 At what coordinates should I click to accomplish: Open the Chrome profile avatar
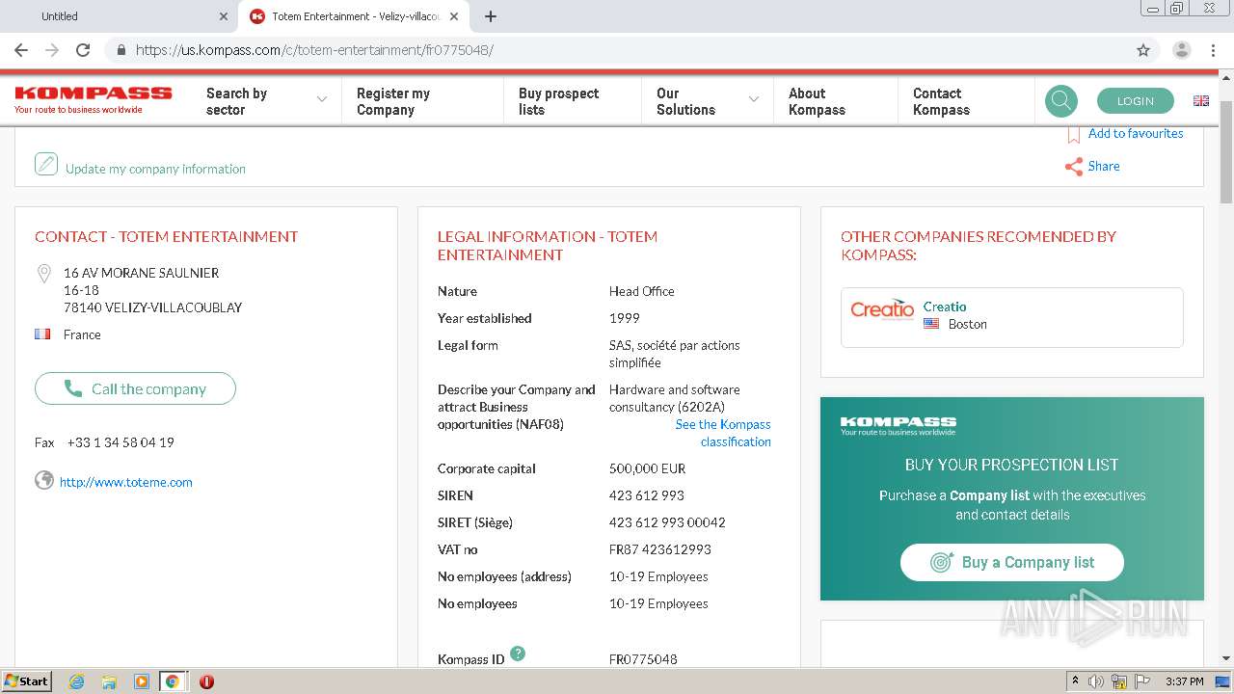1181,50
